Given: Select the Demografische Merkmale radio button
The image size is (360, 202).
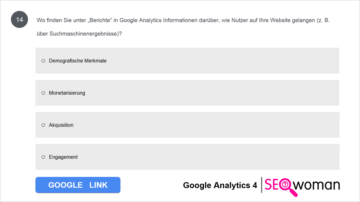Looking at the screenshot, I should (43, 61).
